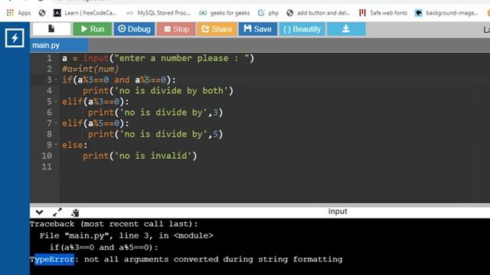Run the program
The width and height of the screenshot is (490, 275).
point(93,29)
